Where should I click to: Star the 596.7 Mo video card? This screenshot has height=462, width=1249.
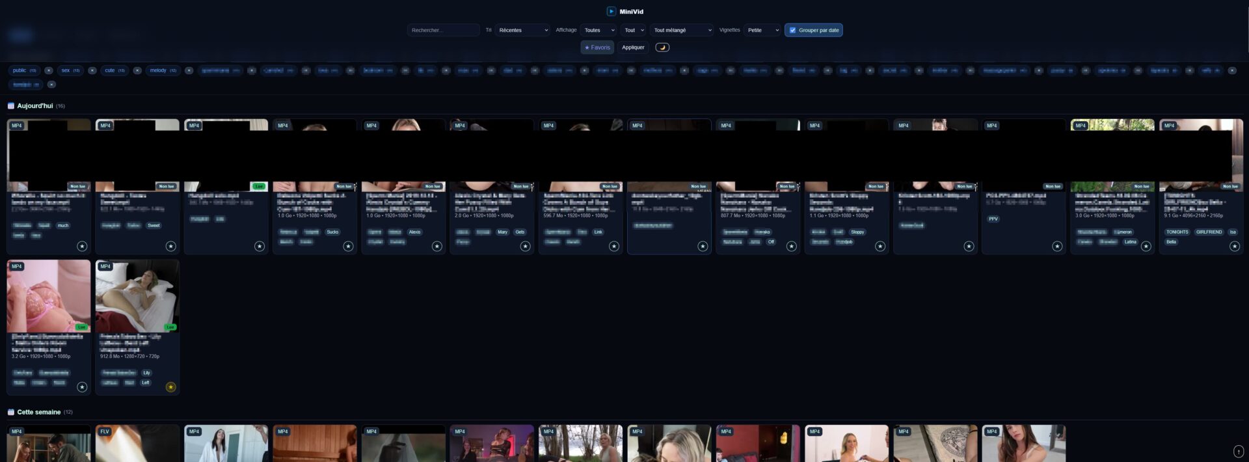(x=614, y=246)
